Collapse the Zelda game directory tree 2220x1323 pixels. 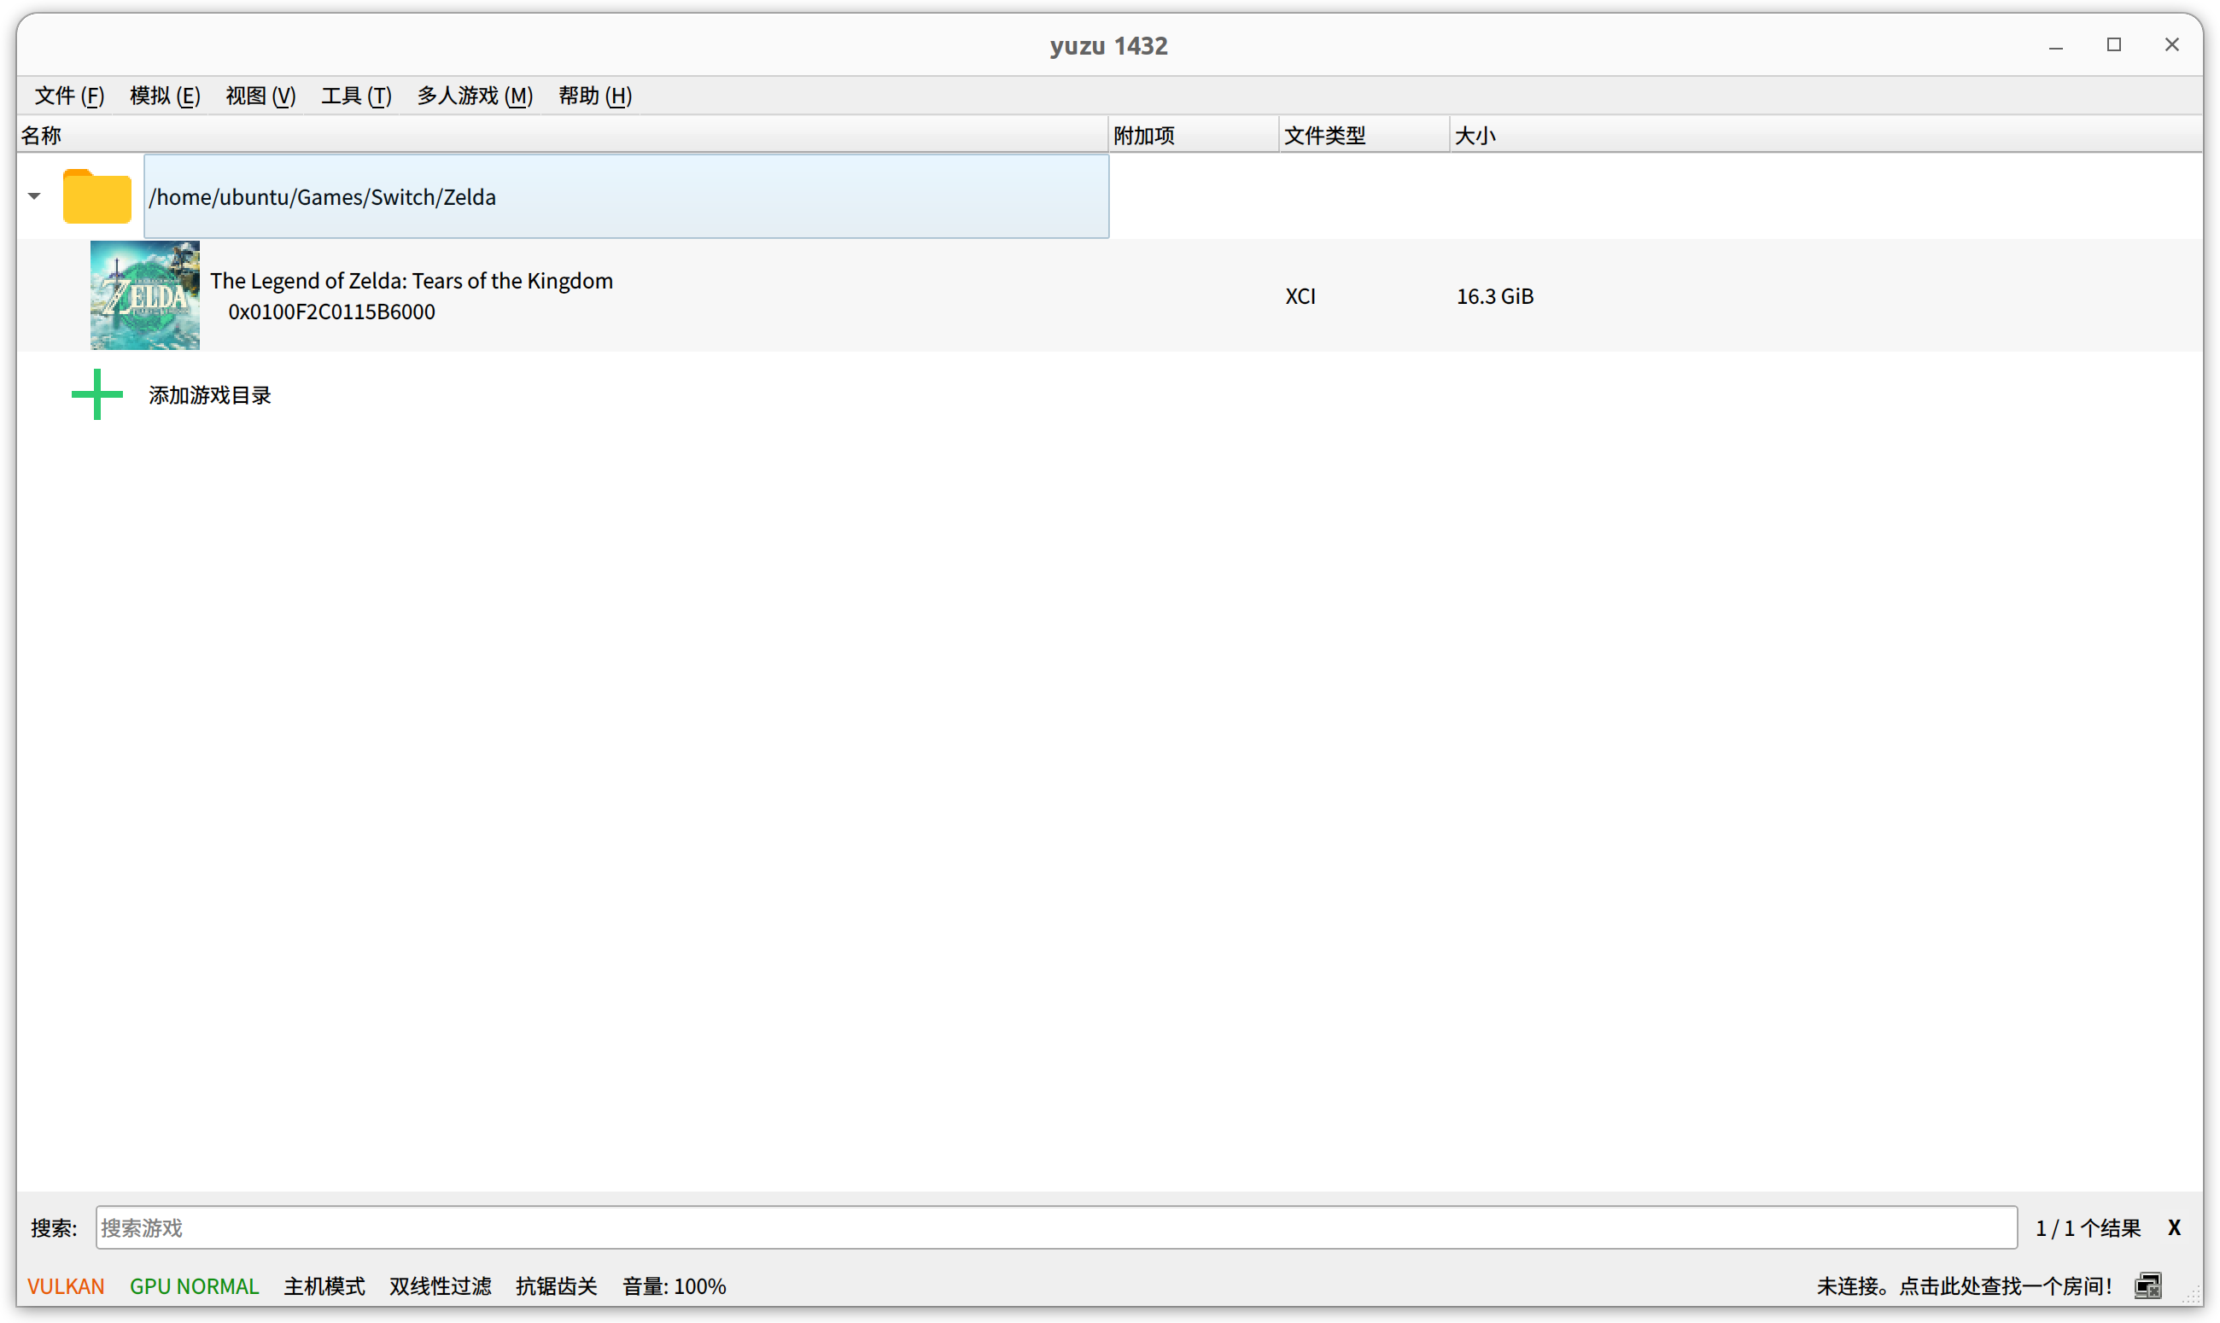(x=34, y=196)
